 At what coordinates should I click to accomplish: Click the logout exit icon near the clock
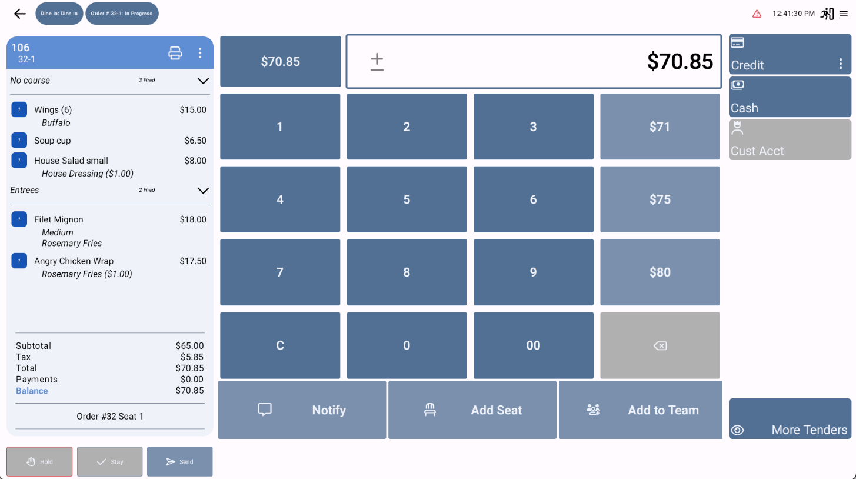827,13
